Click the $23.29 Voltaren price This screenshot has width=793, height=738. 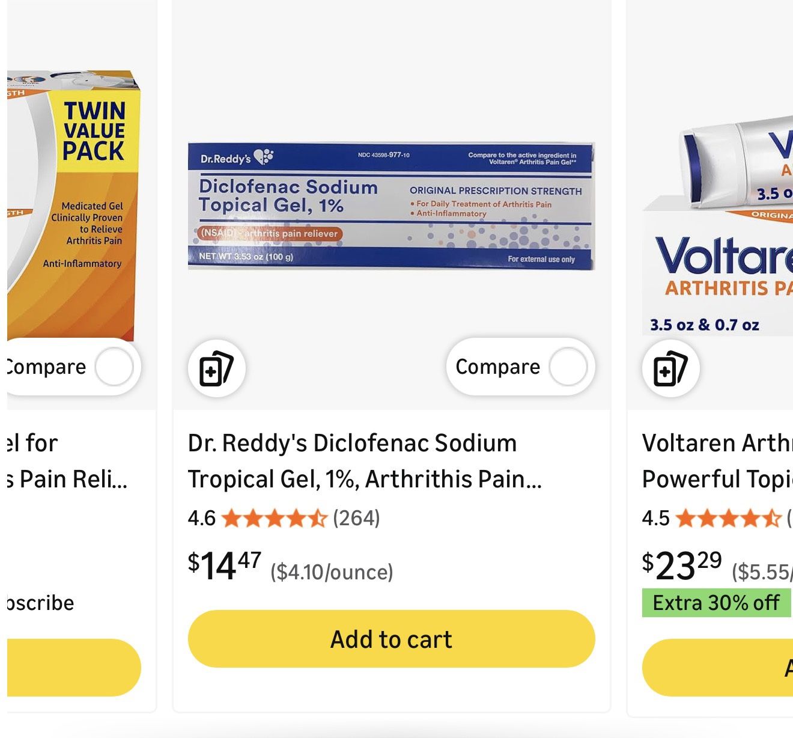click(x=681, y=566)
